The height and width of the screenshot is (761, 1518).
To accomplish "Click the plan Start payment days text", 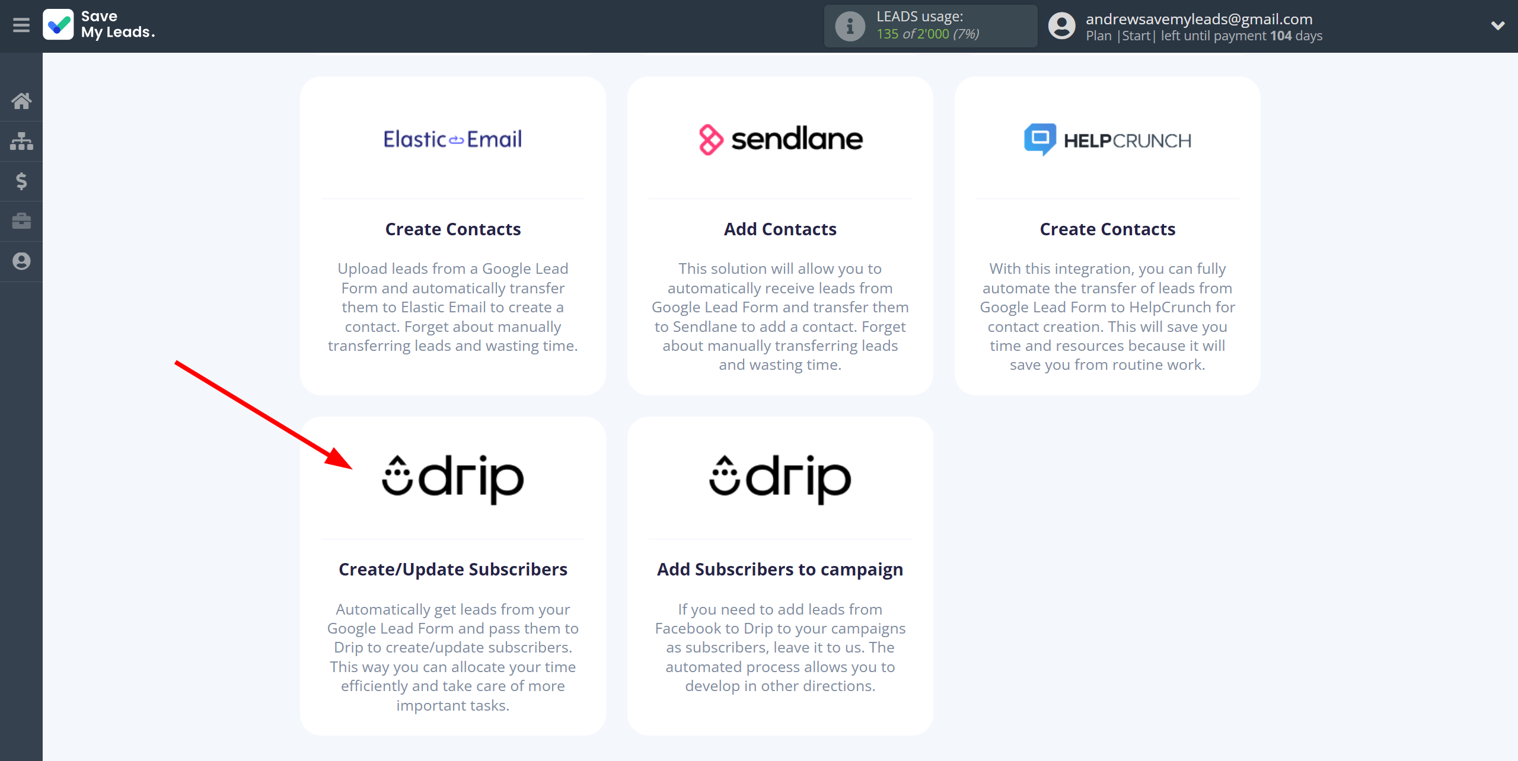I will tap(1204, 36).
